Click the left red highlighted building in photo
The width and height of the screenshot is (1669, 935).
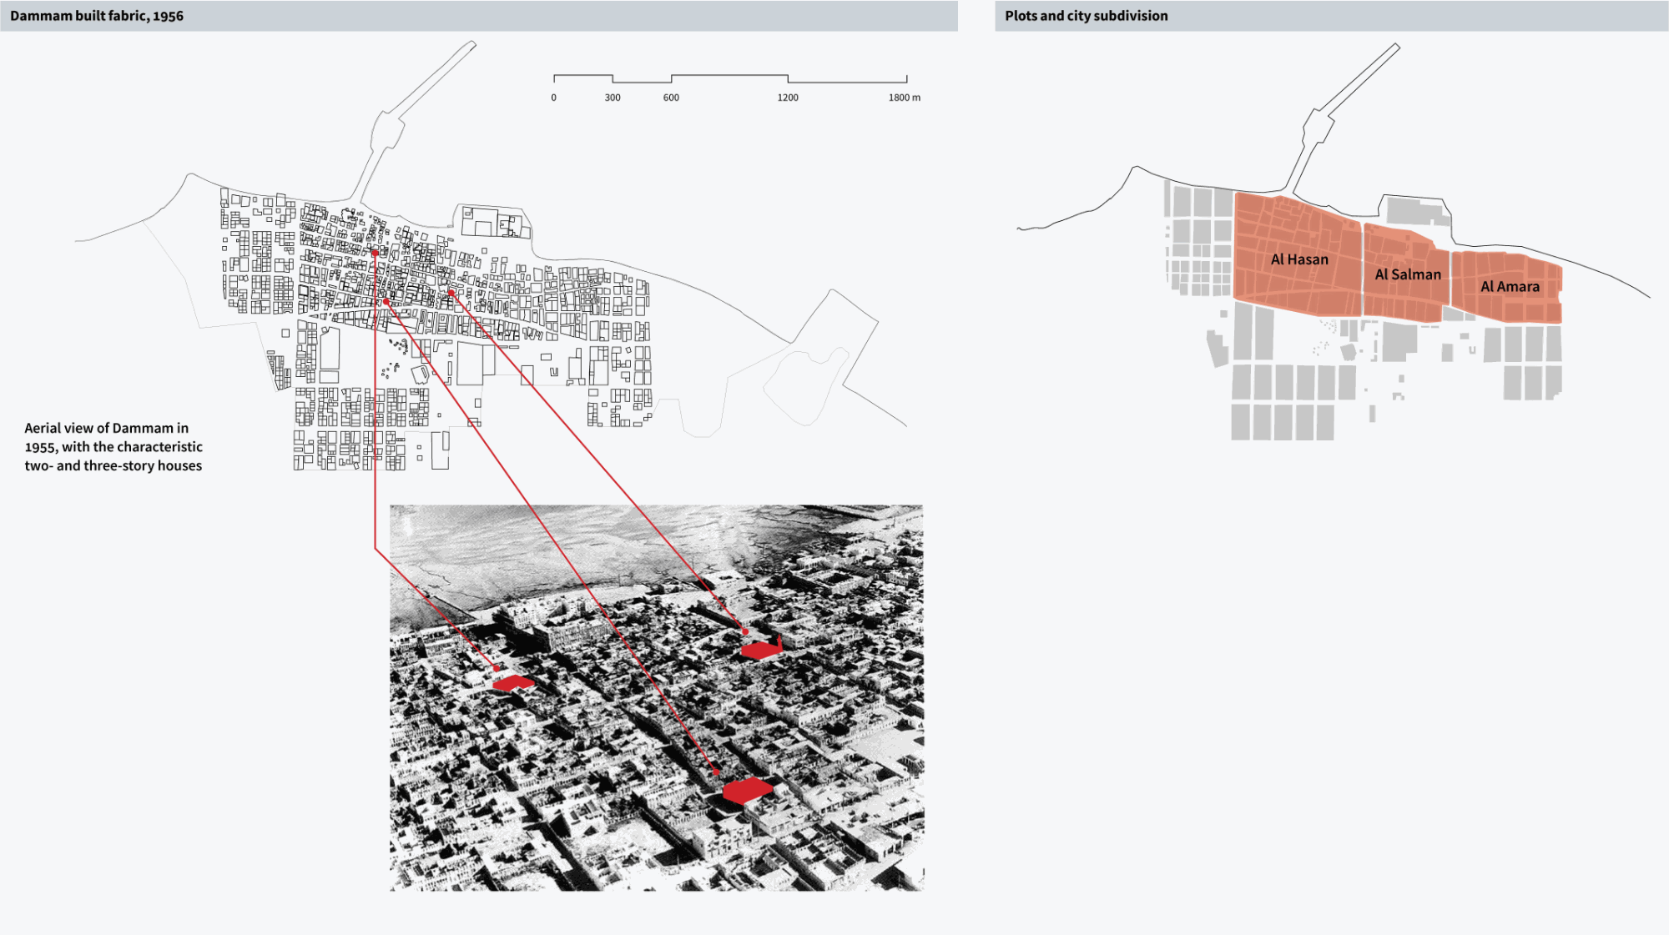(x=512, y=684)
